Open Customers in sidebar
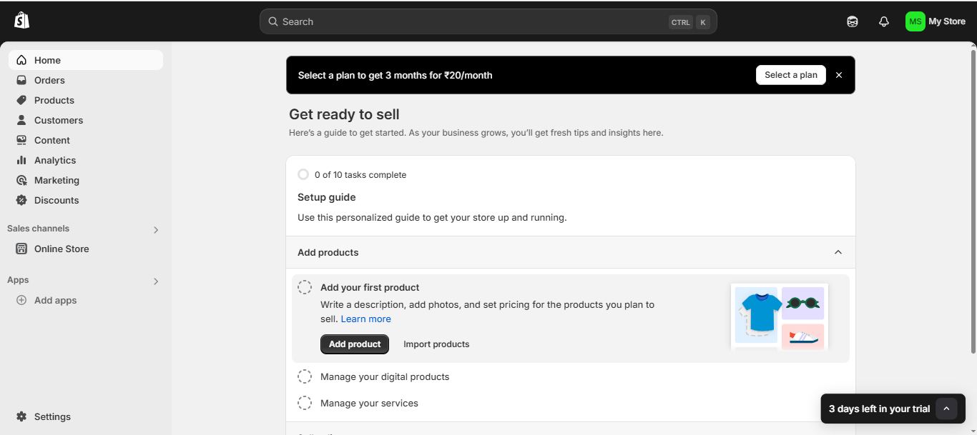 click(86, 120)
